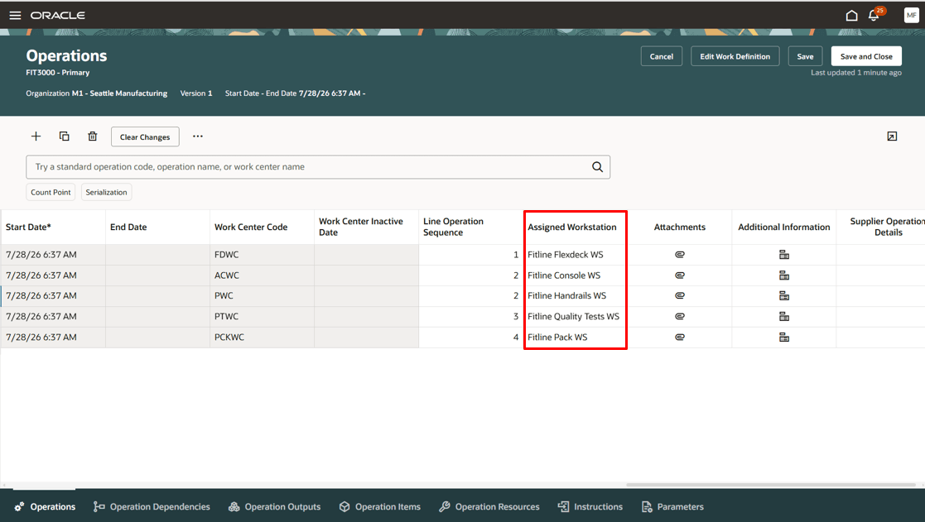Open additional information for PWC row
Screen dimensions: 925x522
coord(784,296)
